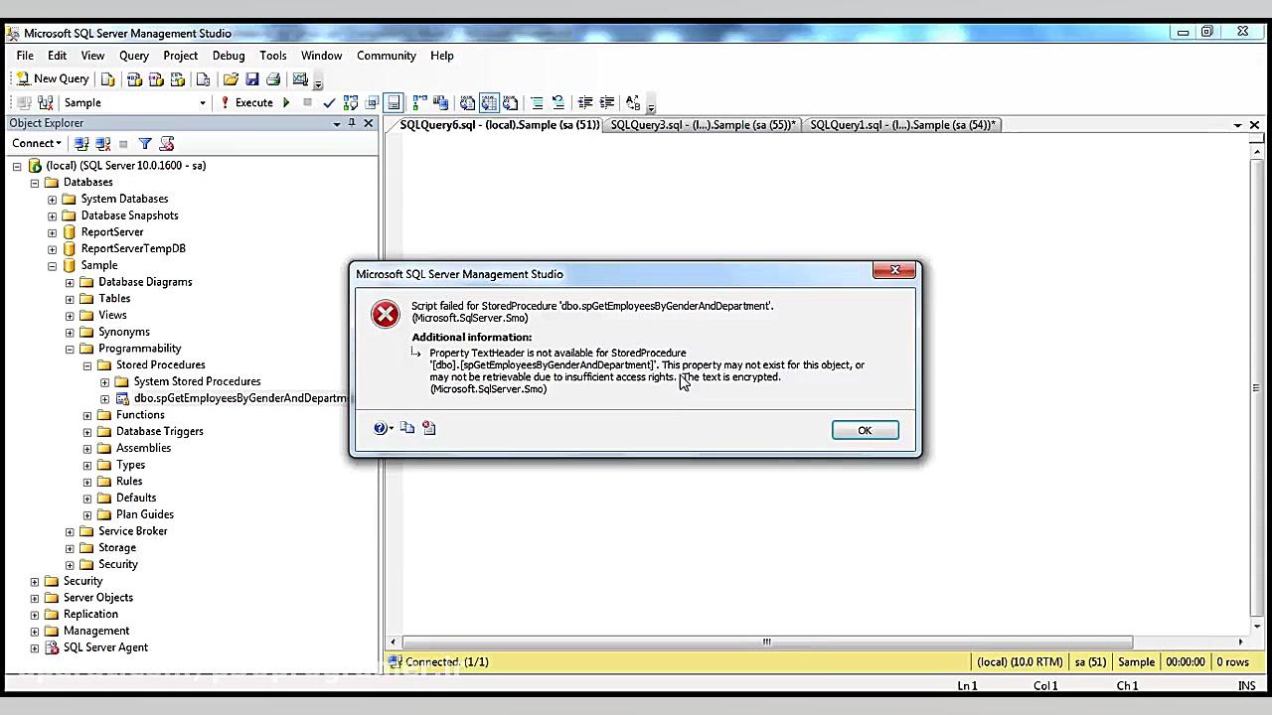
Task: Click the Save icon on the toolbar
Action: pos(254,79)
